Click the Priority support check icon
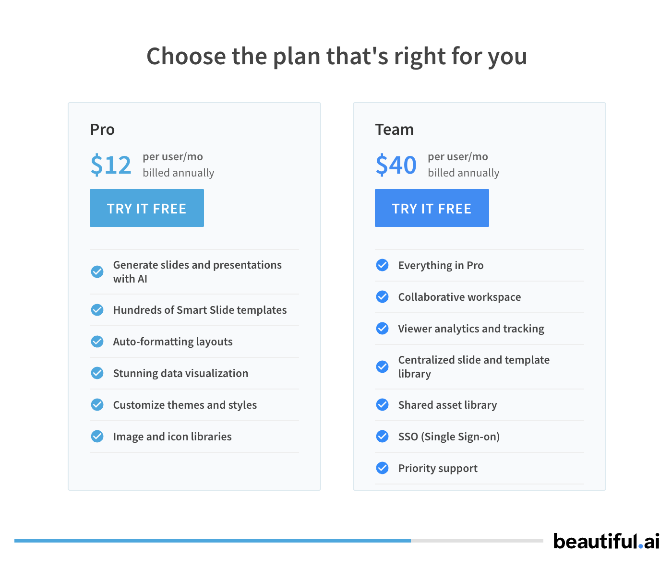 [383, 468]
